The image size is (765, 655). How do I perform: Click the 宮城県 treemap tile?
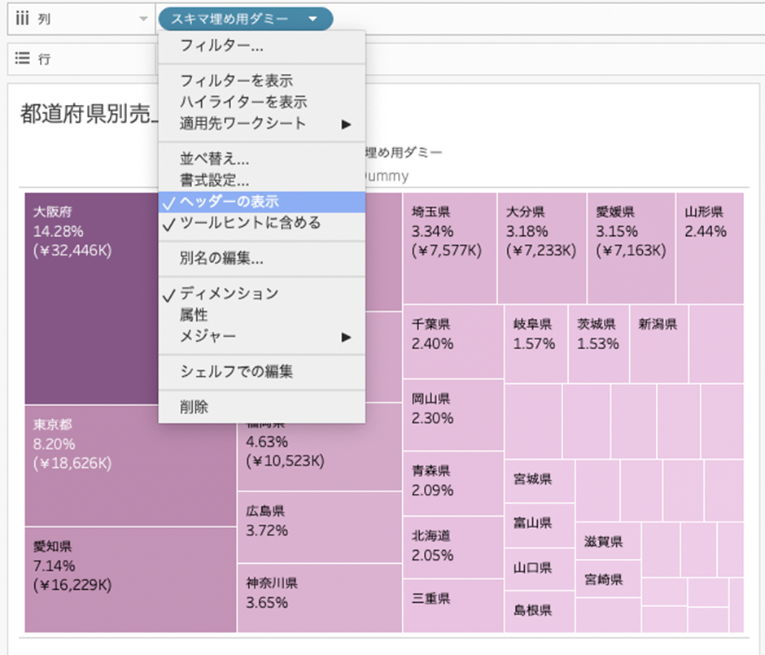click(540, 481)
